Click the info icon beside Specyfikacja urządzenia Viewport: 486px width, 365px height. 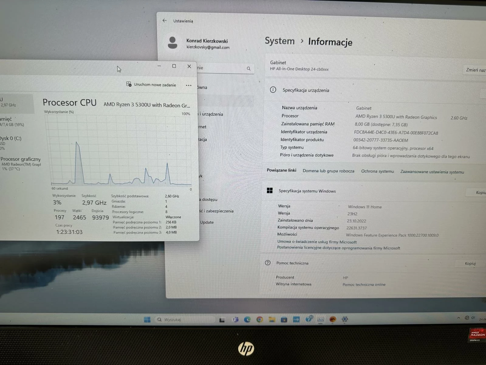(x=273, y=90)
